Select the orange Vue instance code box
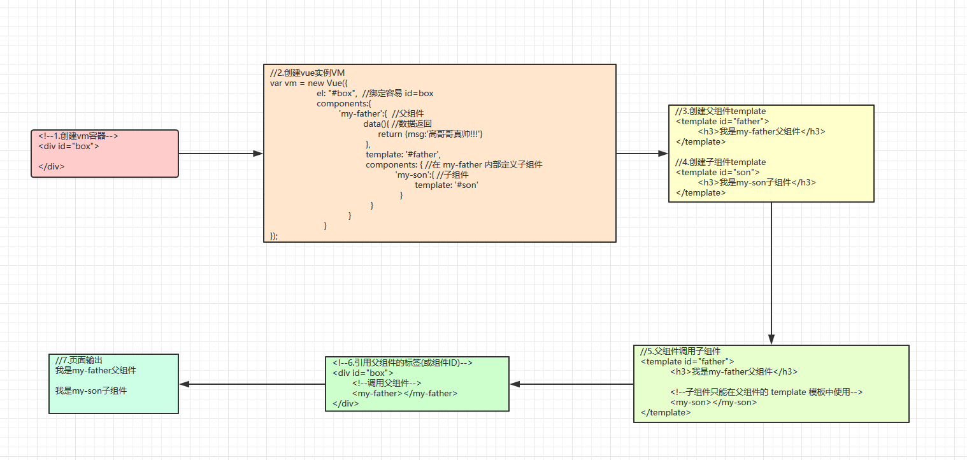 [440, 153]
